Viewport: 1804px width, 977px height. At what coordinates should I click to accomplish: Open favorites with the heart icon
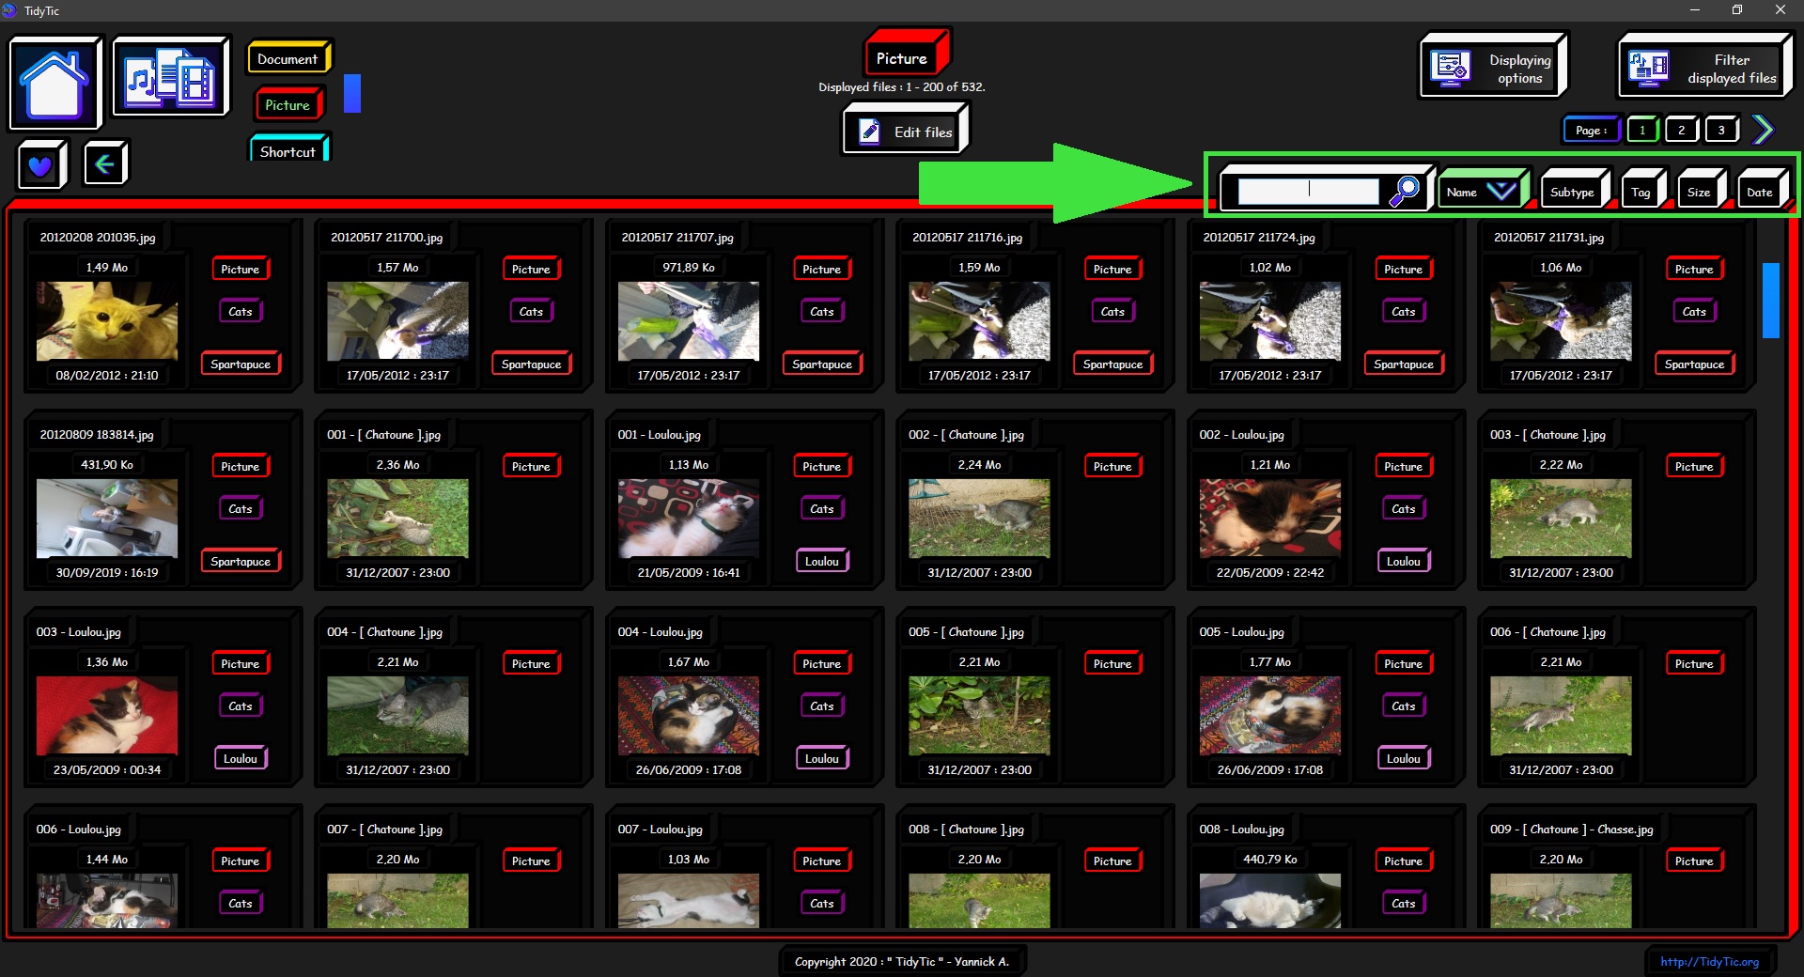40,166
